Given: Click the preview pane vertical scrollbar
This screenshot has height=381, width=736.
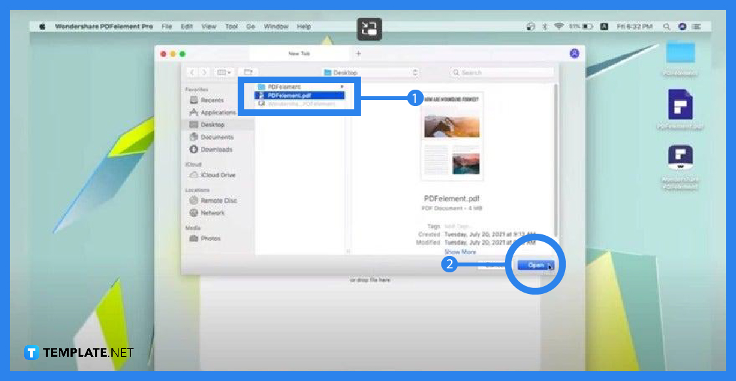Looking at the screenshot, I should tap(556, 160).
